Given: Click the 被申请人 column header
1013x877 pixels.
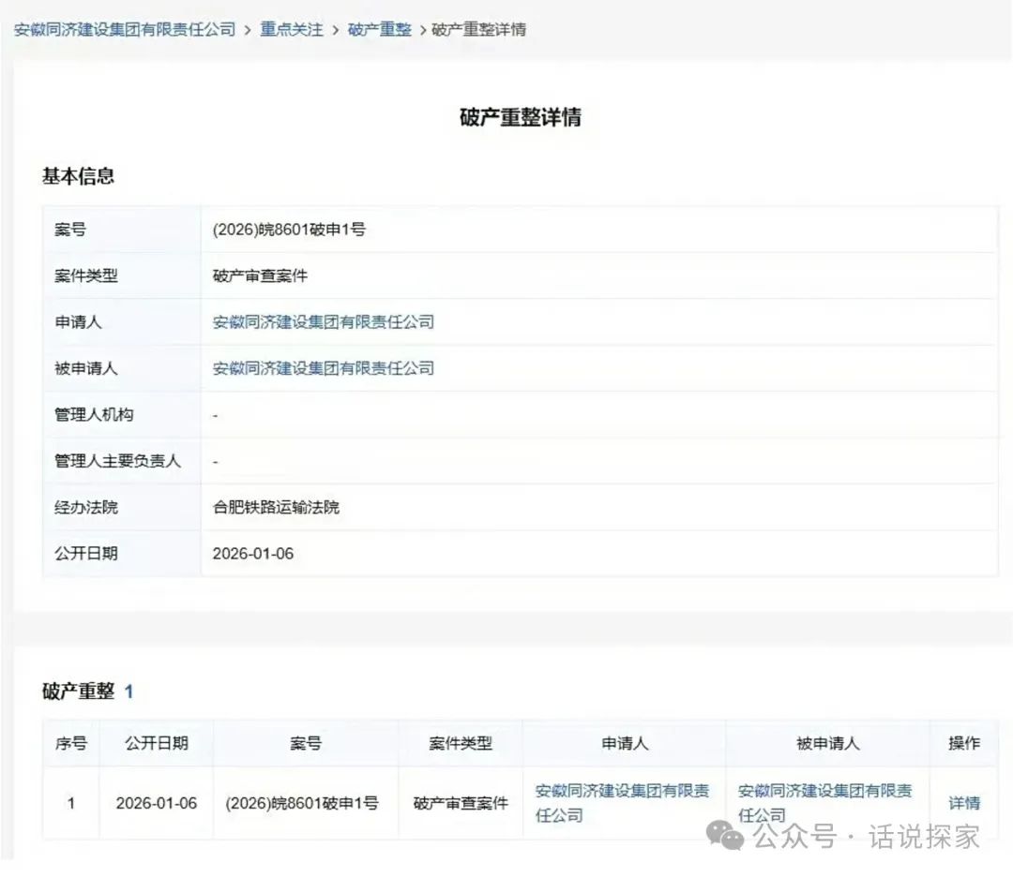Looking at the screenshot, I should 827,743.
